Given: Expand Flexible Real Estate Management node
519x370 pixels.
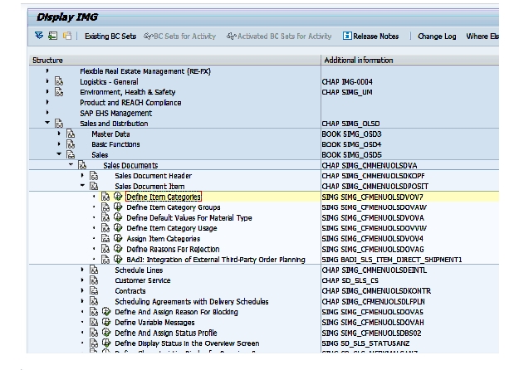Looking at the screenshot, I should pyautogui.click(x=47, y=71).
